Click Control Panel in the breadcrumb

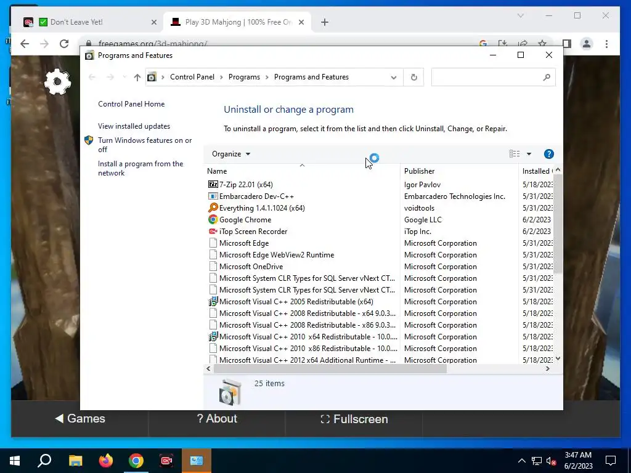(x=192, y=77)
